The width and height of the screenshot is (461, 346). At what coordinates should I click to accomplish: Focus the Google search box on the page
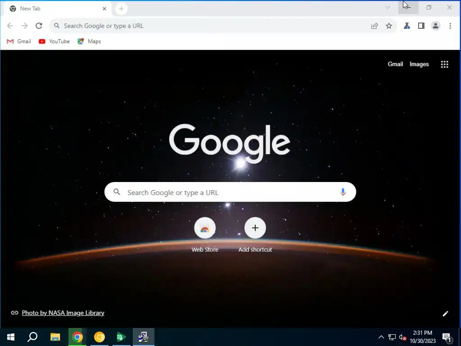(230, 192)
